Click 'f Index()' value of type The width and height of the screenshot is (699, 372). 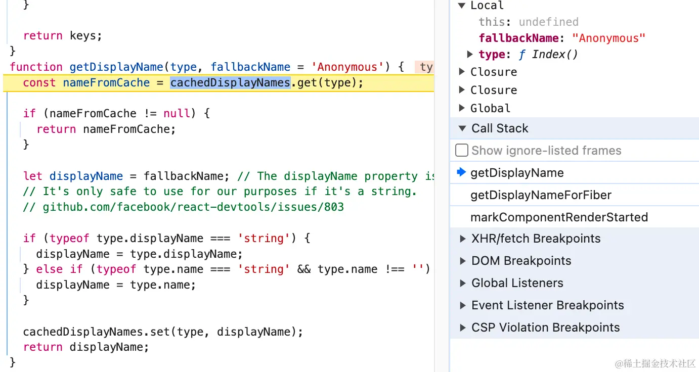pyautogui.click(x=548, y=55)
